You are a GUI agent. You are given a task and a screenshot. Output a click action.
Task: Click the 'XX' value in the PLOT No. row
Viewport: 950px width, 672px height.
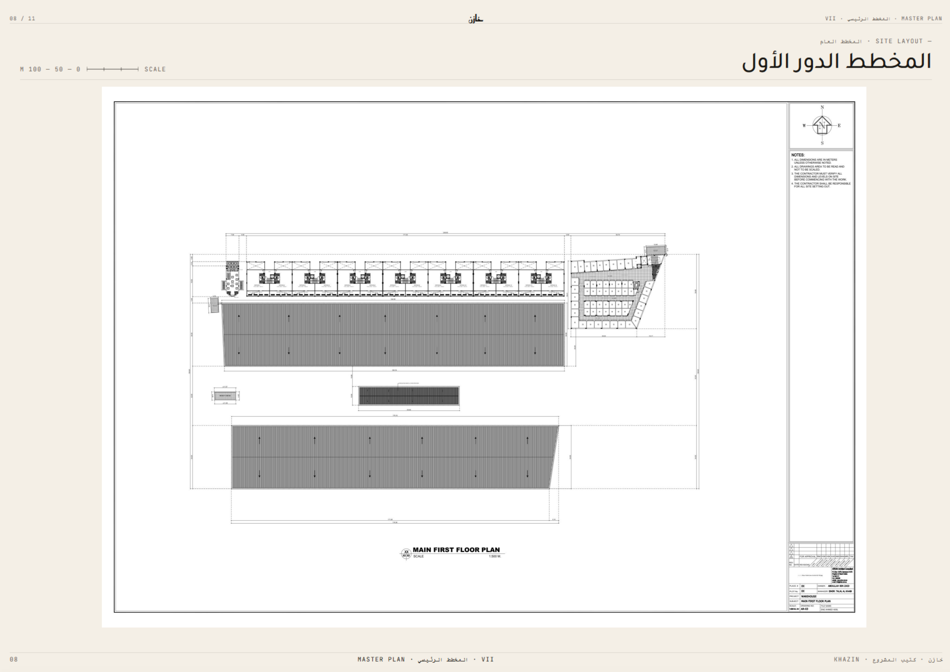point(803,591)
